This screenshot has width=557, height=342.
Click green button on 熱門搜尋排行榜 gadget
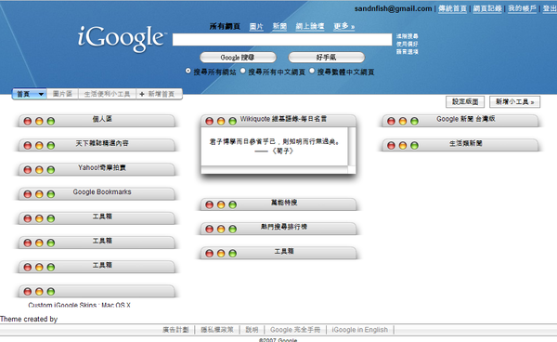pyautogui.click(x=233, y=229)
